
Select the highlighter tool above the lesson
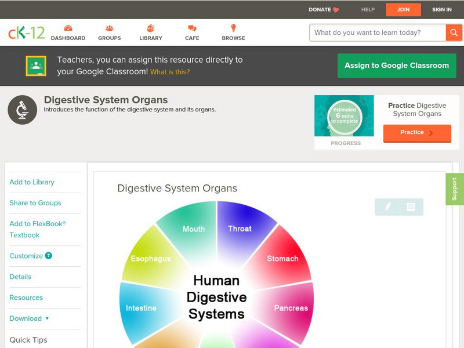pos(388,206)
